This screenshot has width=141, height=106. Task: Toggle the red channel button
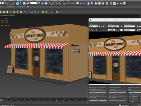point(109,30)
